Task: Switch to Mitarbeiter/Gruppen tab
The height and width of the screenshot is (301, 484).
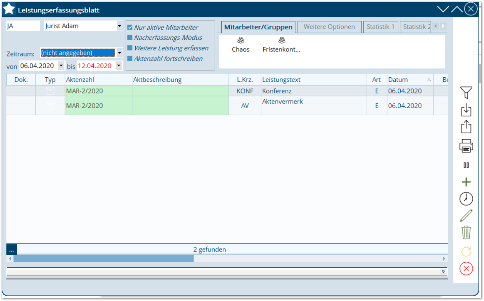Action: (258, 27)
